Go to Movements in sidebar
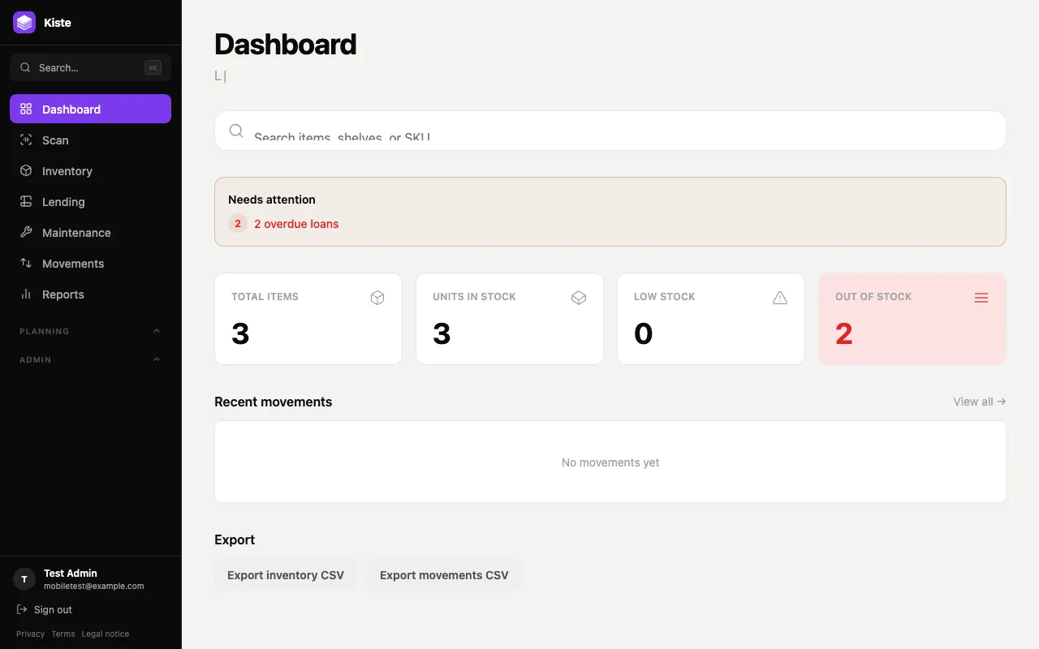The image size is (1039, 649). [x=90, y=263]
